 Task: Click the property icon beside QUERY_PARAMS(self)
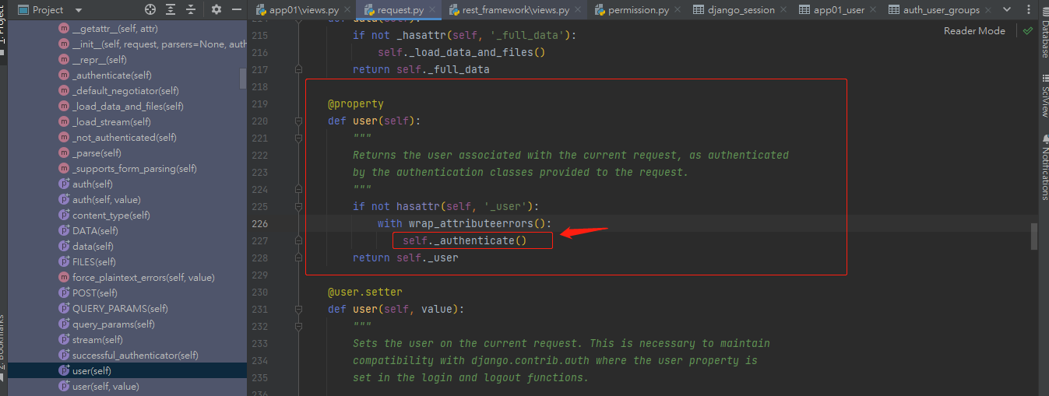(x=65, y=308)
